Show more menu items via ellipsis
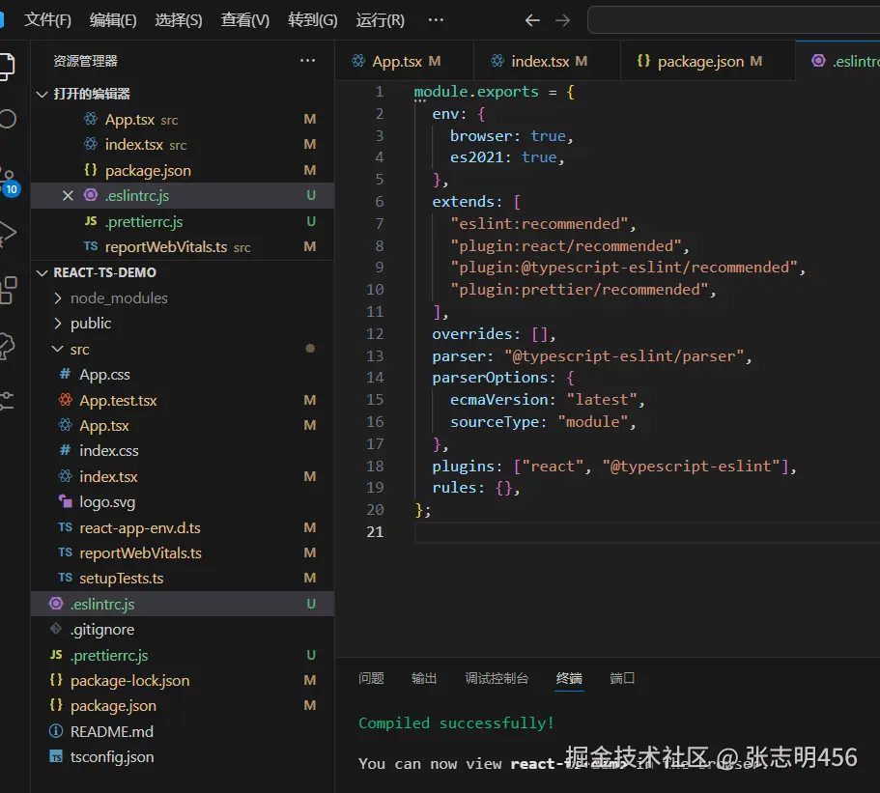 [436, 20]
